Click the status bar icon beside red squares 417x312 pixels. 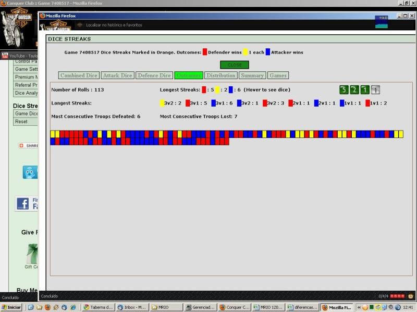coord(411,296)
